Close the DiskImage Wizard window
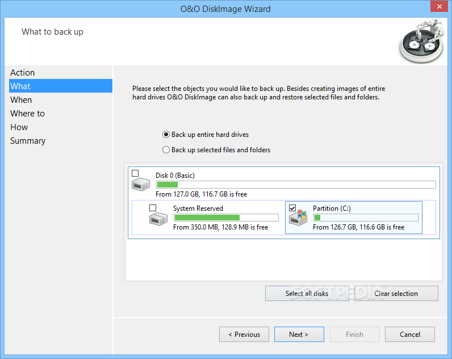 point(439,6)
